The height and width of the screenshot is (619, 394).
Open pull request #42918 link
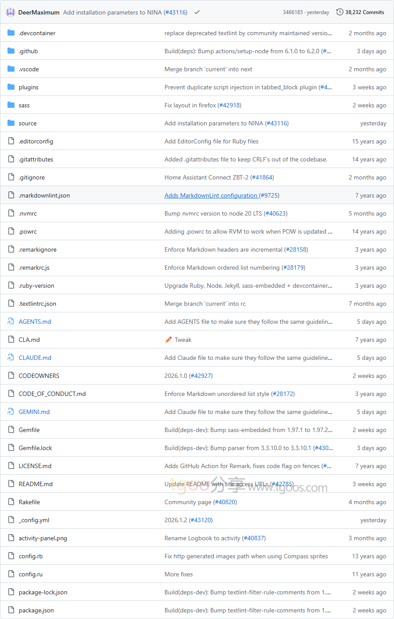click(x=230, y=105)
